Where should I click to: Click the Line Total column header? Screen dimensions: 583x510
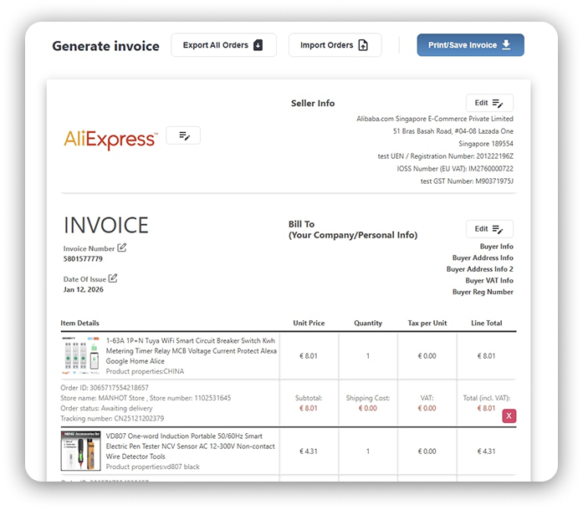(x=486, y=323)
